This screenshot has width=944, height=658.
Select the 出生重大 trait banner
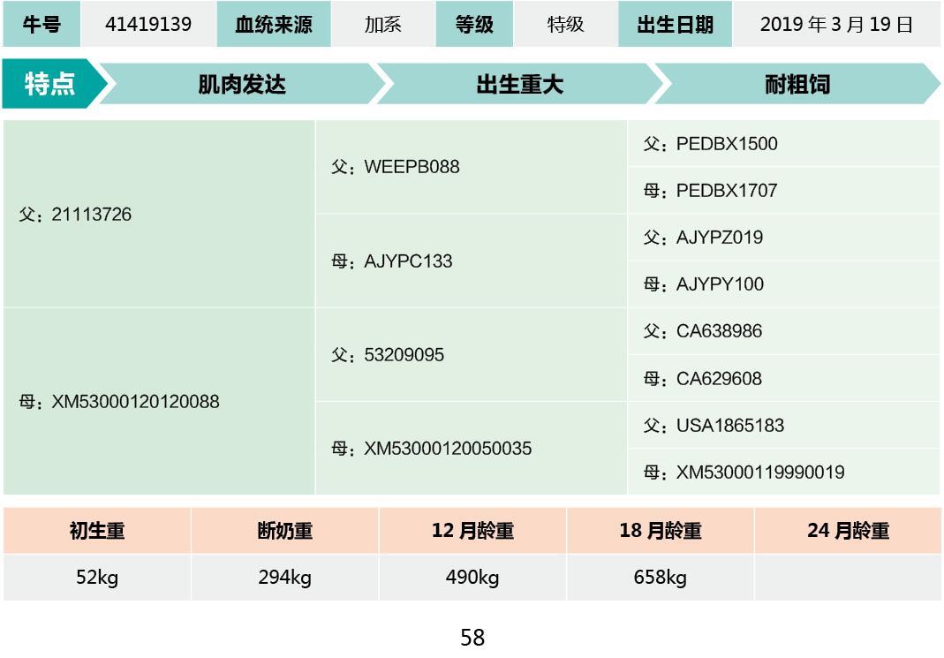coord(519,85)
